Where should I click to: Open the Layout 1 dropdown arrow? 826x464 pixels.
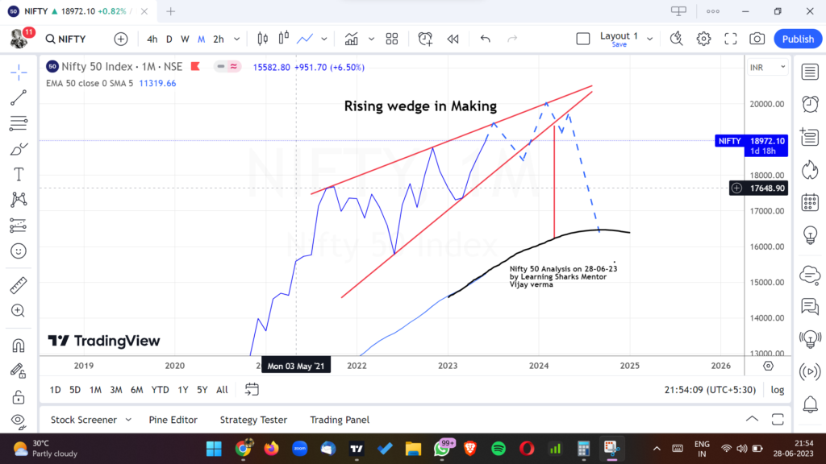(649, 39)
